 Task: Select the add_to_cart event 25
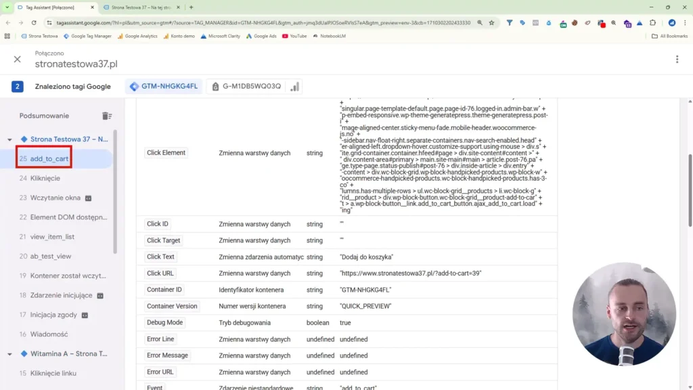point(57,158)
